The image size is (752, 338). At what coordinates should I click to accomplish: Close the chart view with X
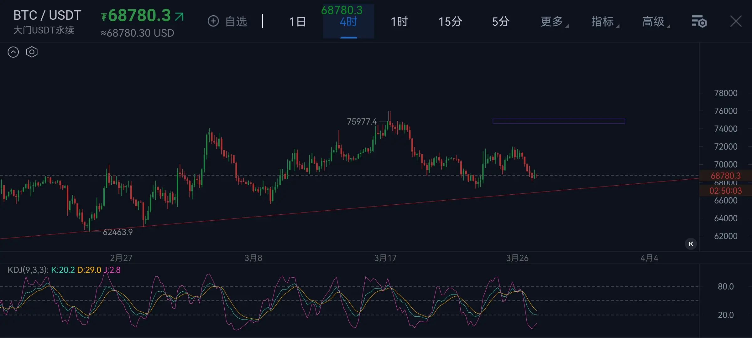736,22
